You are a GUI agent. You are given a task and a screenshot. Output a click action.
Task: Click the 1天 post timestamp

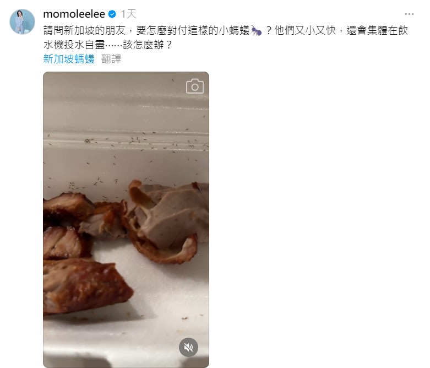pos(129,14)
